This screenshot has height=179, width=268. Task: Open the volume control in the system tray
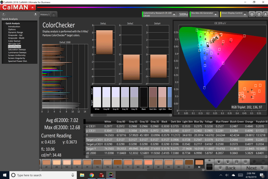click(227, 175)
